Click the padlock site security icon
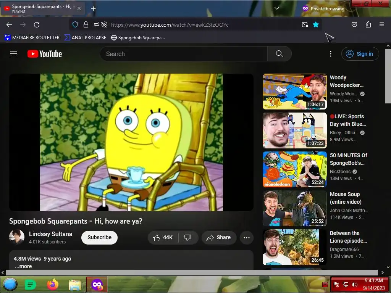The width and height of the screenshot is (391, 293). pyautogui.click(x=86, y=24)
